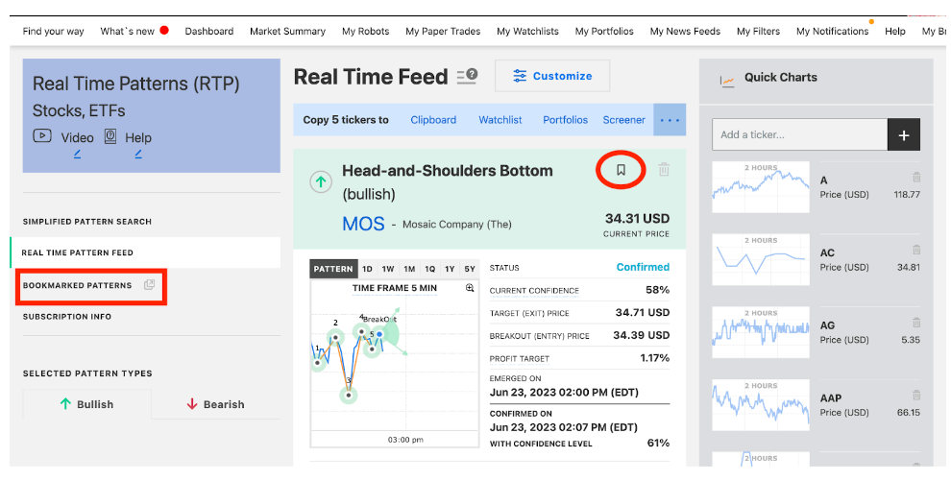Screen dimensions: 951x481
Task: Click the 34.31 USD current price
Action: (638, 219)
